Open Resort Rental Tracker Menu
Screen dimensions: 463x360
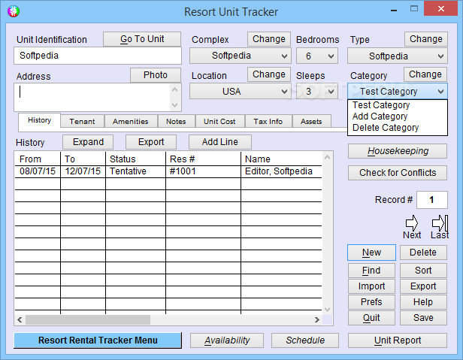(98, 340)
